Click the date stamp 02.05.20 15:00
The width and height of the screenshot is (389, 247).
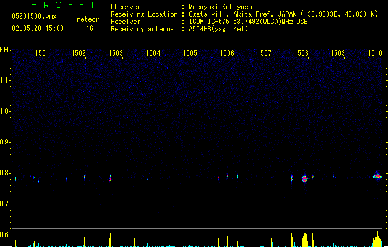[38, 28]
